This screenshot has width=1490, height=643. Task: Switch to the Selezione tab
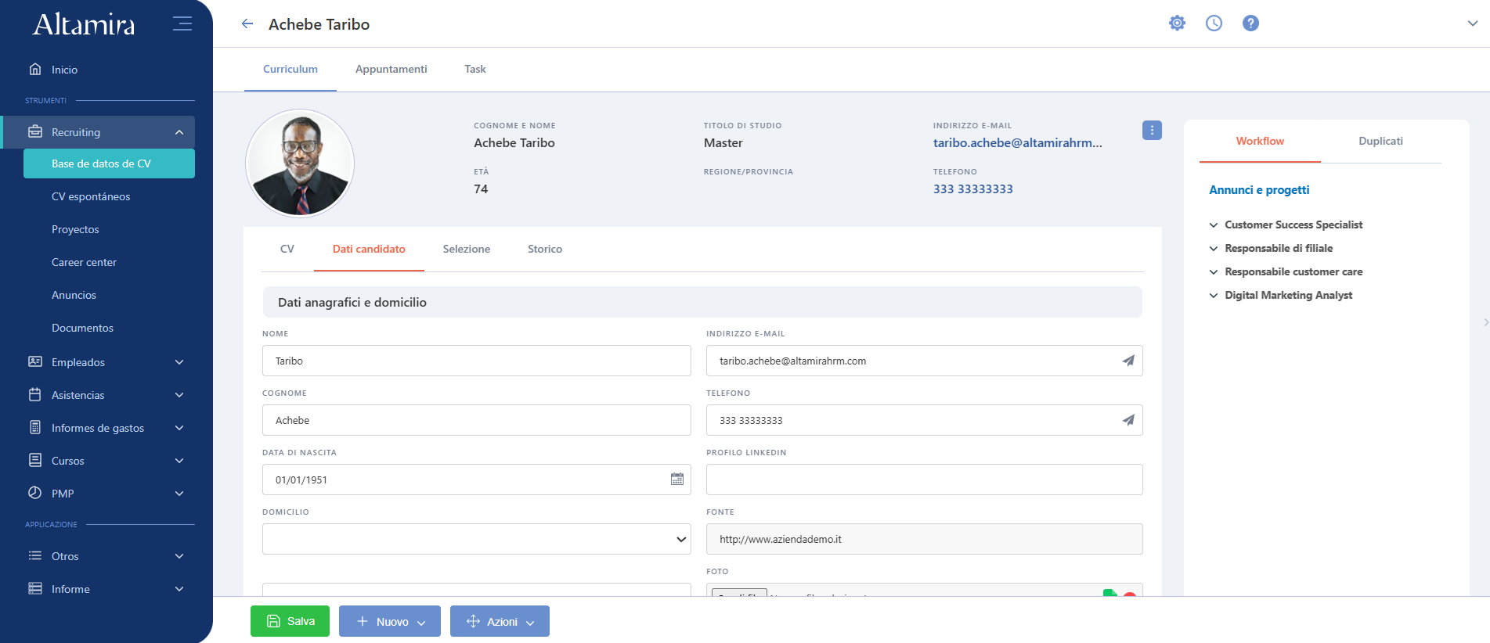coord(467,249)
